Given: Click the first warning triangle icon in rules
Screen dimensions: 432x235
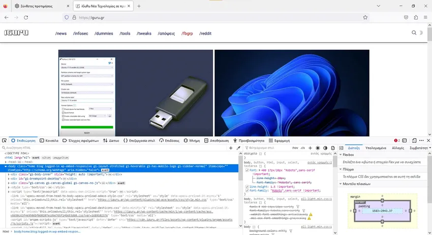Looking at the screenshot, I should click(311, 214).
